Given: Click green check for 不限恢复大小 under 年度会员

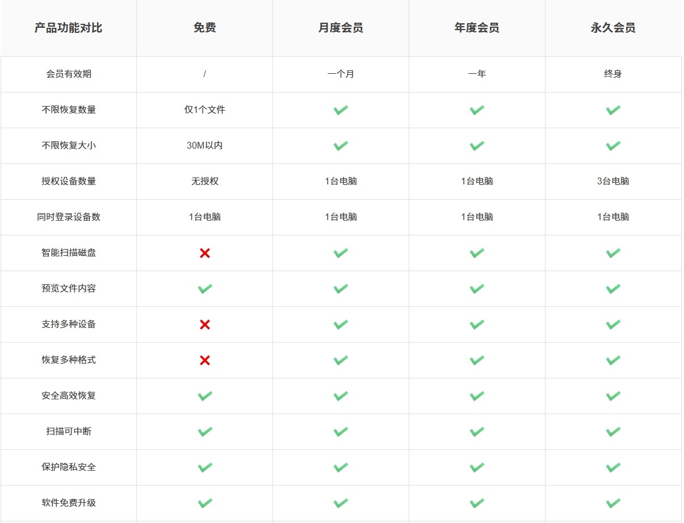Looking at the screenshot, I should [477, 146].
